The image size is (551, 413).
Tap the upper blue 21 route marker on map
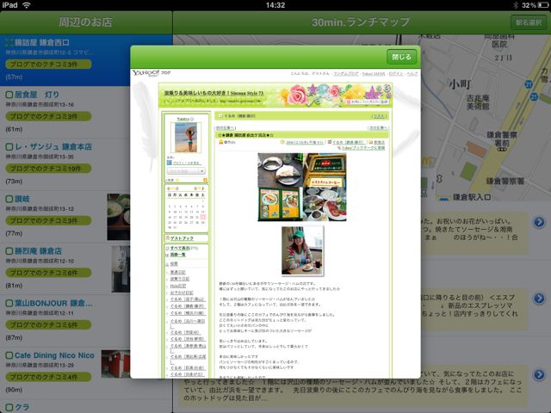click(529, 84)
